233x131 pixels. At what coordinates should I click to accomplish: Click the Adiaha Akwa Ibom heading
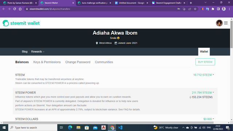coord(115,33)
